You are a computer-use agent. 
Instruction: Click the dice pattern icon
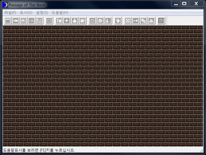coord(128,21)
